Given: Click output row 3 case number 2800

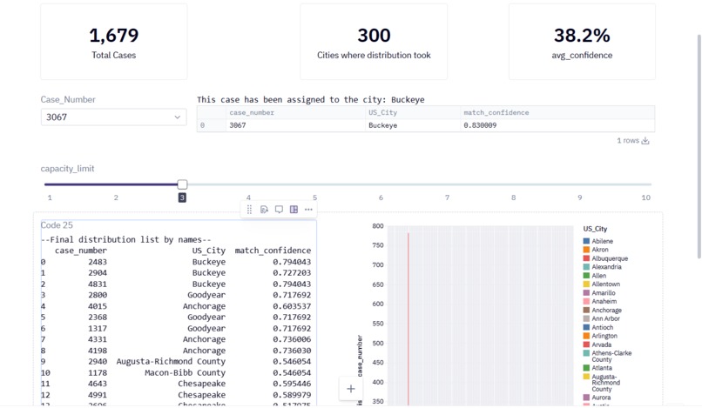Looking at the screenshot, I should (x=98, y=295).
